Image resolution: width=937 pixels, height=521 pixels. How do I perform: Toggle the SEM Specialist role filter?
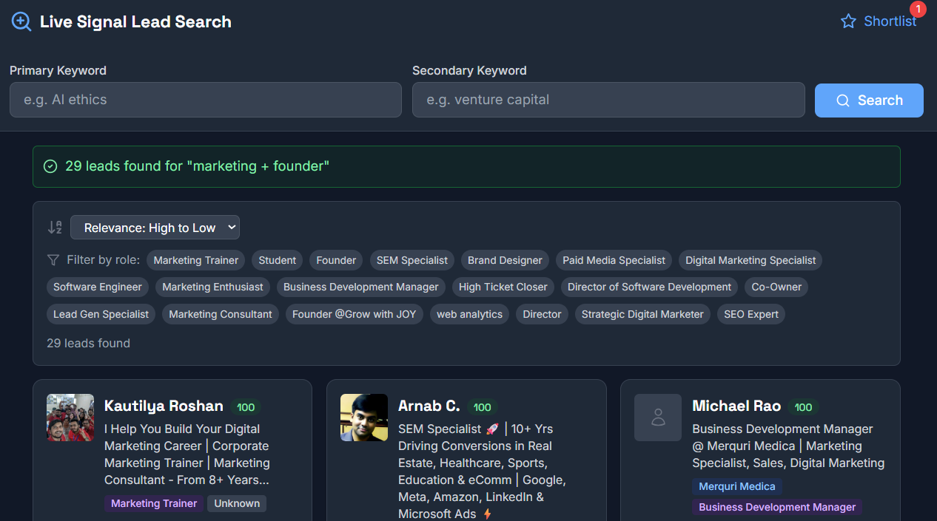point(412,260)
